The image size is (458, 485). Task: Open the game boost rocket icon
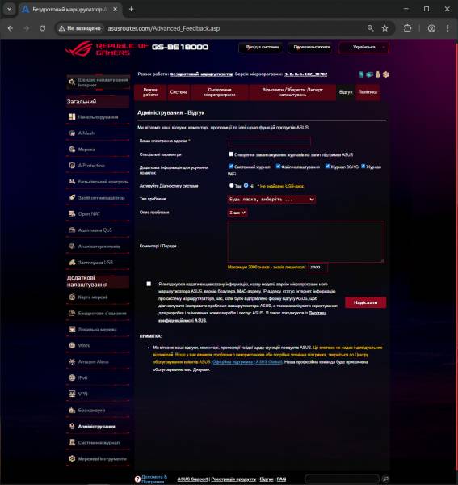[72, 198]
